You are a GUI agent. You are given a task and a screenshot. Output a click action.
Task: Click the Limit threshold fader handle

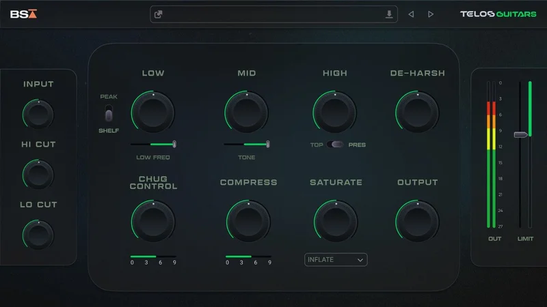click(520, 134)
